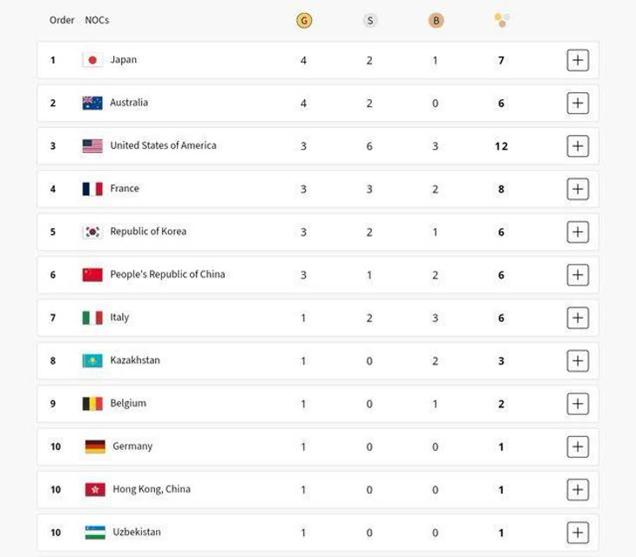The image size is (636, 557).
Task: Expand the Japan medal details row
Action: [578, 60]
